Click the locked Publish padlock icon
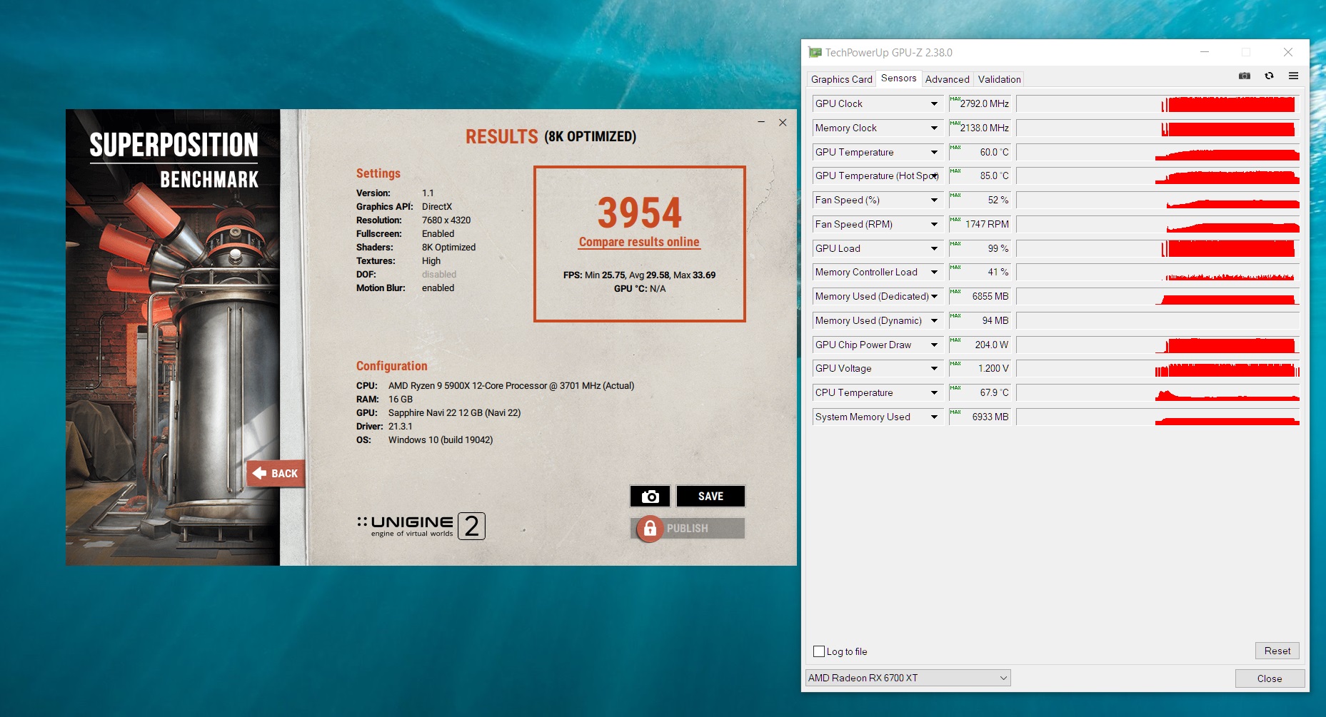 coord(650,528)
